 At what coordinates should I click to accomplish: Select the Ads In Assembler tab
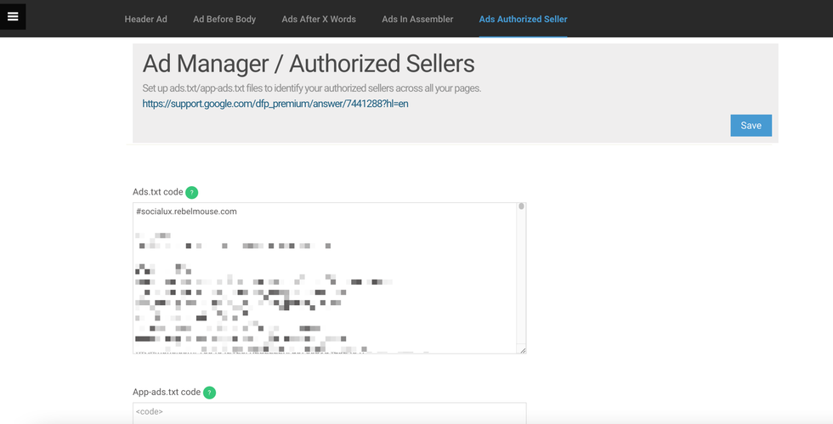pyautogui.click(x=417, y=19)
